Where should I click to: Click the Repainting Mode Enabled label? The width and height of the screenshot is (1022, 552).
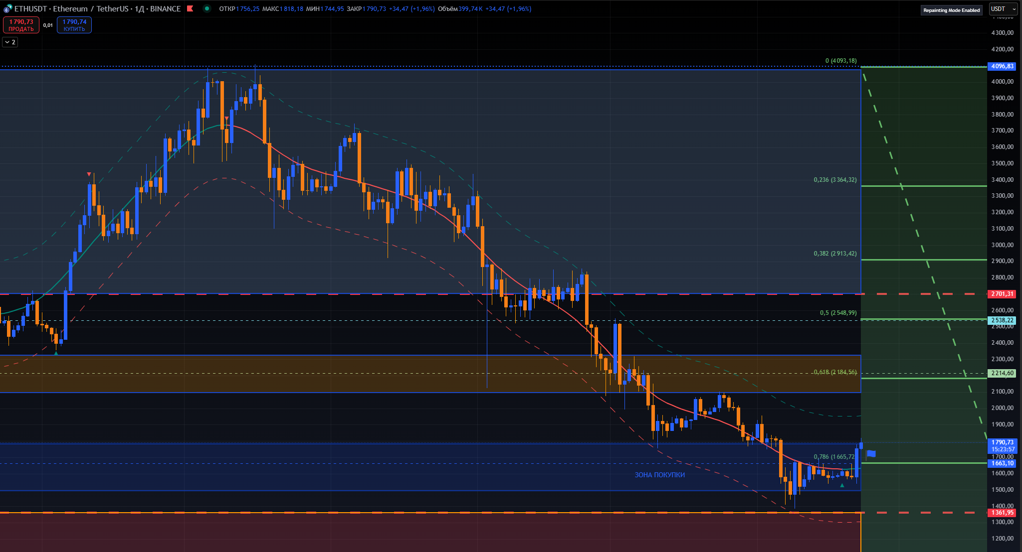click(x=952, y=10)
